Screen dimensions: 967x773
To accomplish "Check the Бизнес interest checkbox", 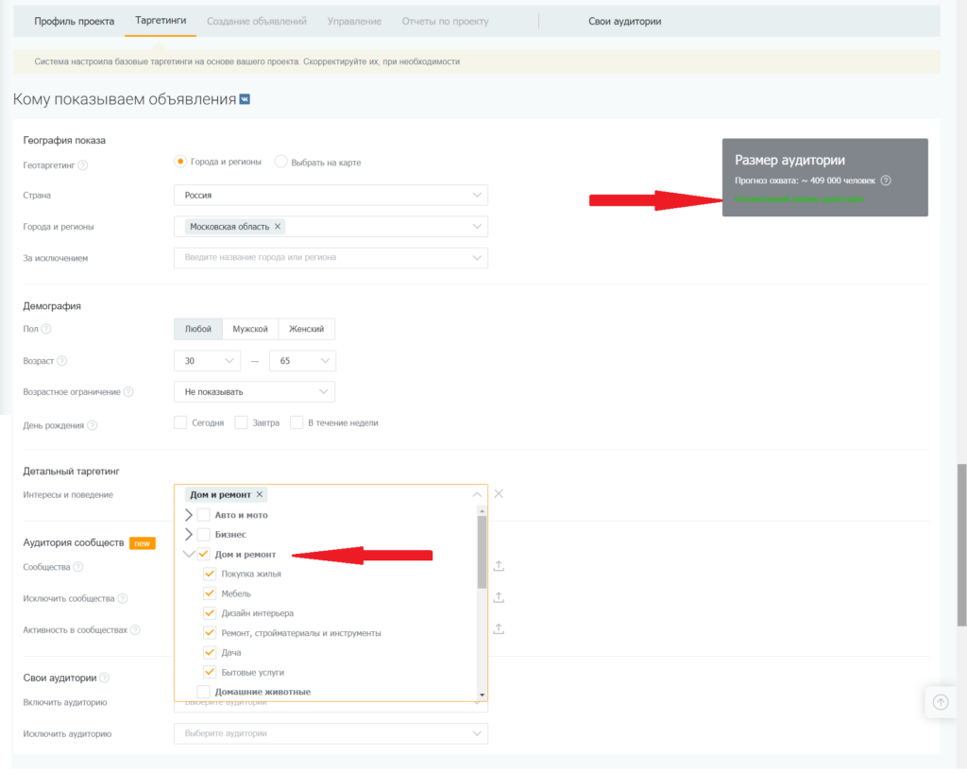I will click(204, 534).
